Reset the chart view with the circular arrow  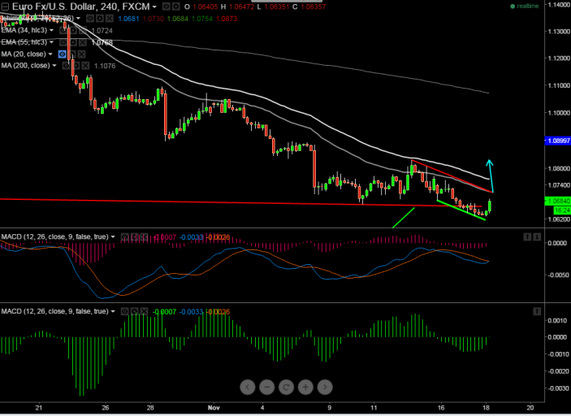click(x=286, y=388)
